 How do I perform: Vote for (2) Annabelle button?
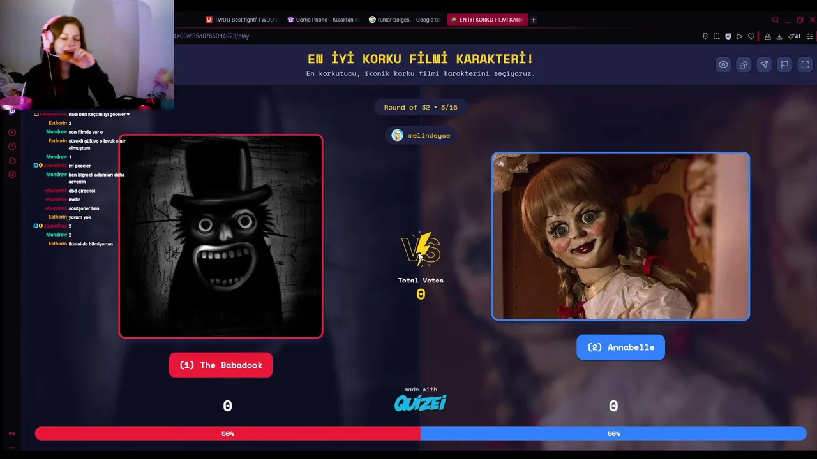(620, 347)
